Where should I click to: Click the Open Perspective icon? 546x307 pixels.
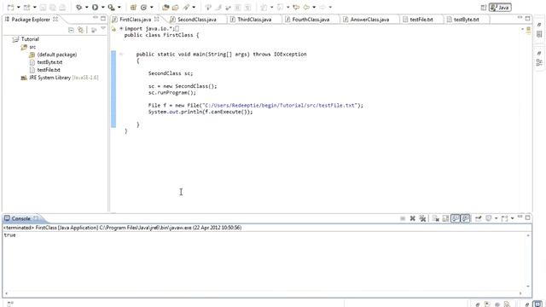484,8
